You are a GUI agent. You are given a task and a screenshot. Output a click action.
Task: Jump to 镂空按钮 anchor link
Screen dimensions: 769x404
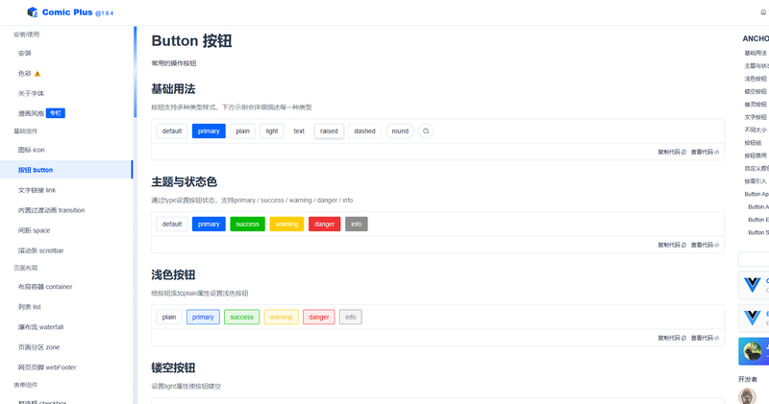tap(756, 91)
